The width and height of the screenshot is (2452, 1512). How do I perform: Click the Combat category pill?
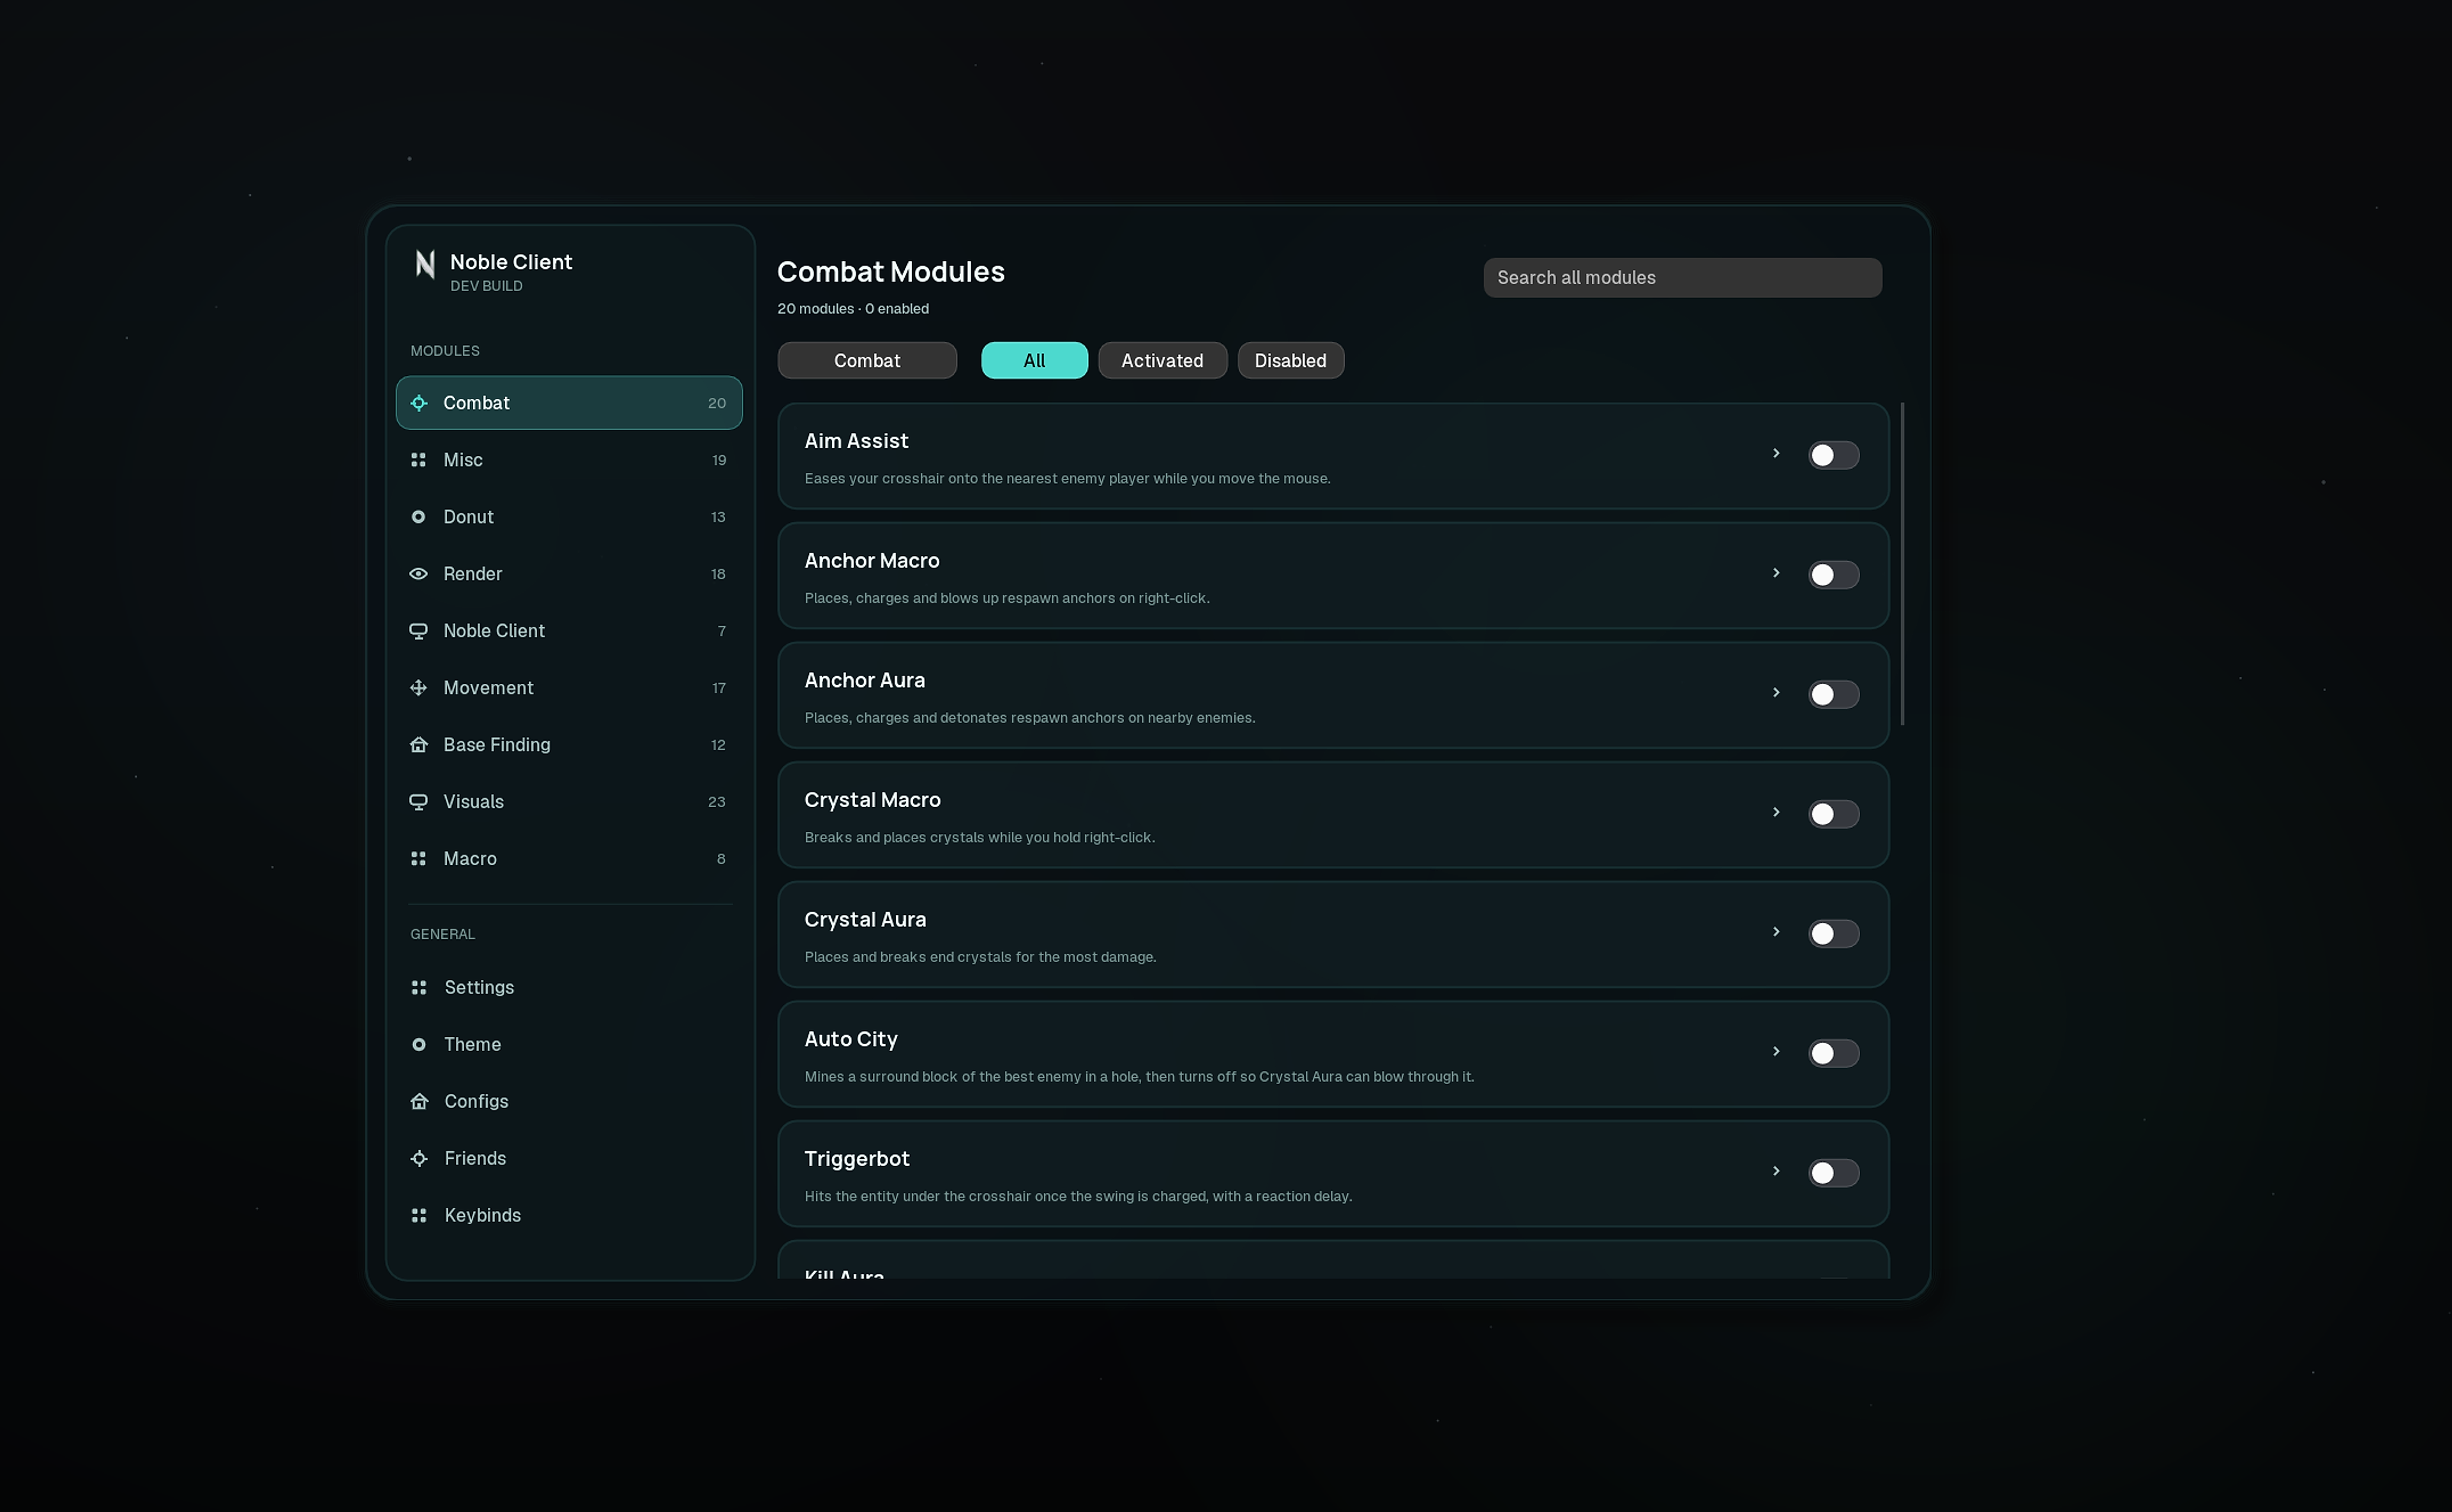867,361
